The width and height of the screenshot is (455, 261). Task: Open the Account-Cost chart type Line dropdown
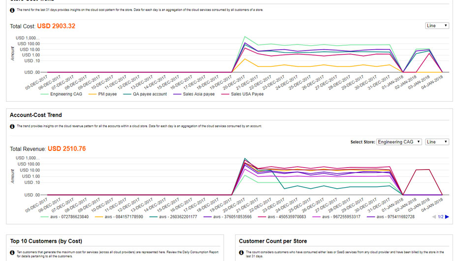pyautogui.click(x=437, y=142)
